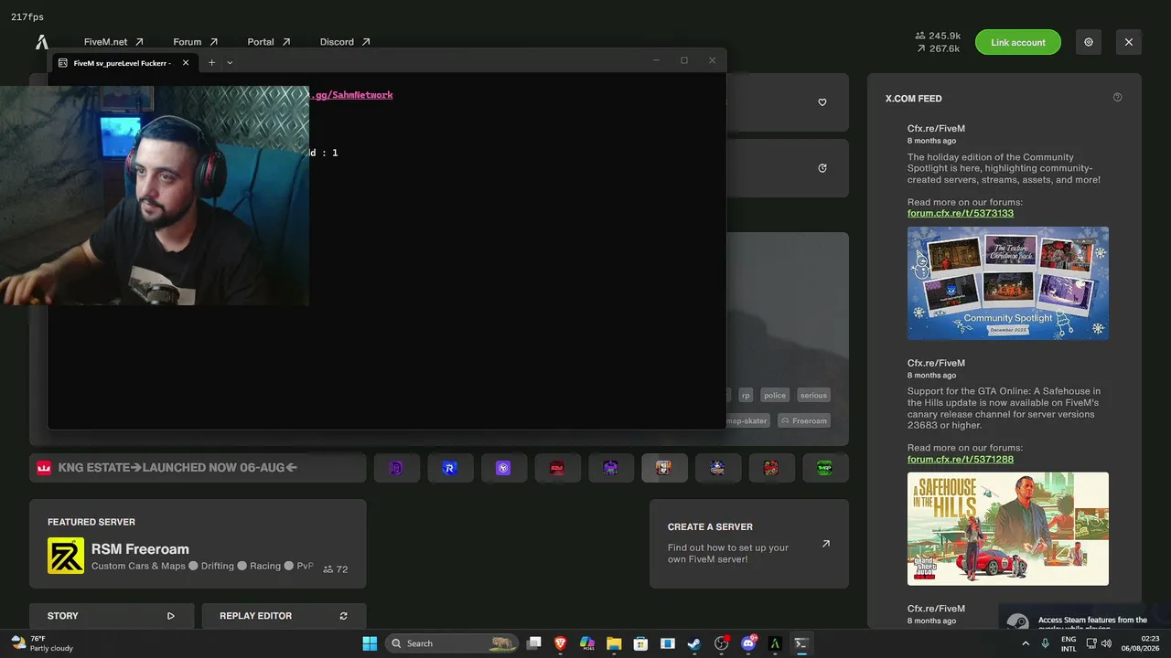1171x658 pixels.
Task: Launch Story mode
Action: pyautogui.click(x=112, y=616)
